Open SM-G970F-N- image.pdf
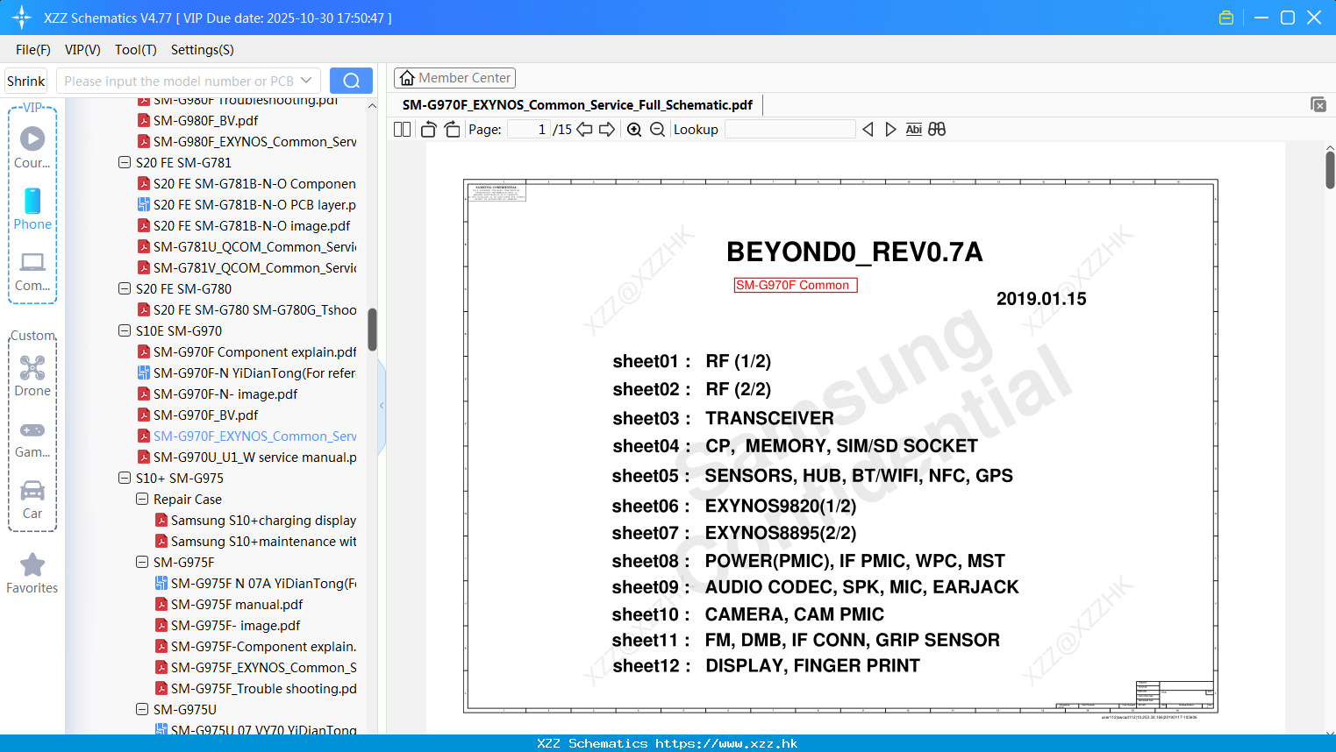The height and width of the screenshot is (752, 1336). [218, 394]
